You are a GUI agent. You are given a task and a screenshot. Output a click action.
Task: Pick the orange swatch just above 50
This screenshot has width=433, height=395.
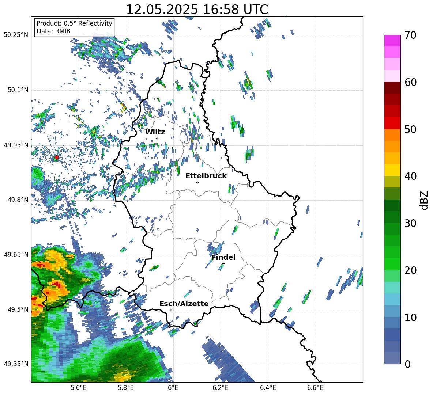(392, 135)
